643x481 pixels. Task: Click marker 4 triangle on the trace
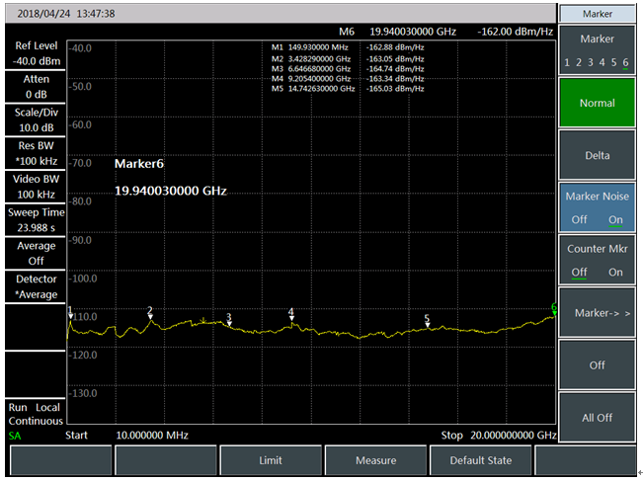coord(291,318)
